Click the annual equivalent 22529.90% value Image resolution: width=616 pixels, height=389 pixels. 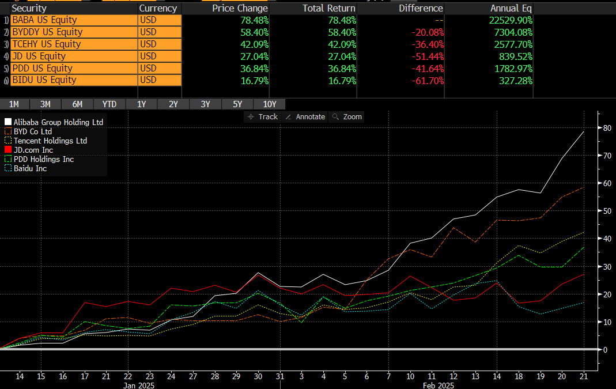click(511, 20)
